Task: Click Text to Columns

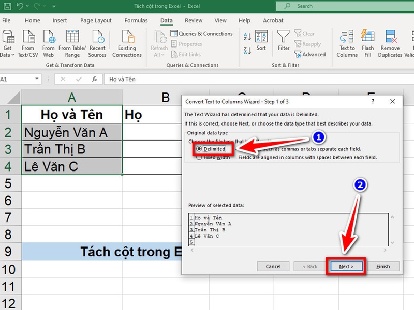Action: tap(347, 43)
